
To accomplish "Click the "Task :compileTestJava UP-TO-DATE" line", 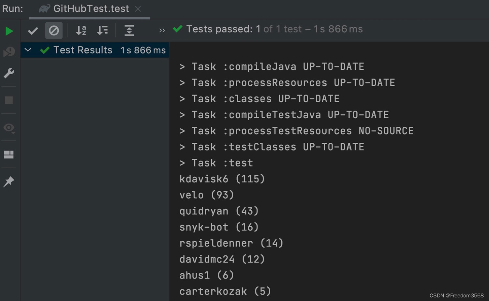I will [x=284, y=115].
